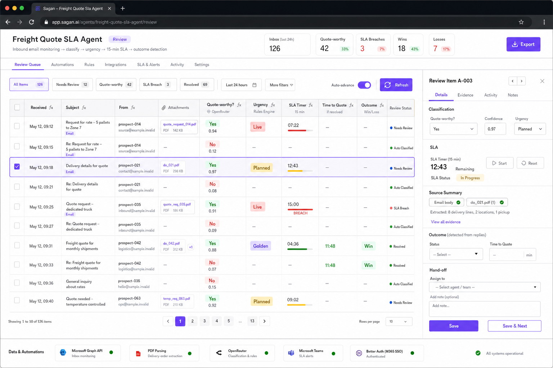Open the SLA & Alerts tab
Screen dimensions: 553x368
(x=148, y=65)
